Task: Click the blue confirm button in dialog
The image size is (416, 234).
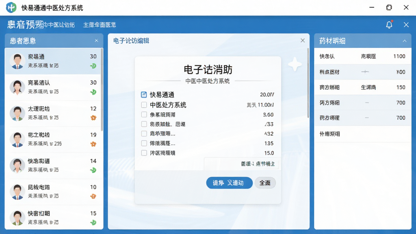Action: tap(229, 183)
